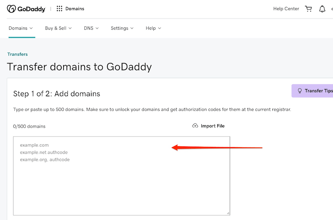Go to Help Center

pyautogui.click(x=286, y=9)
